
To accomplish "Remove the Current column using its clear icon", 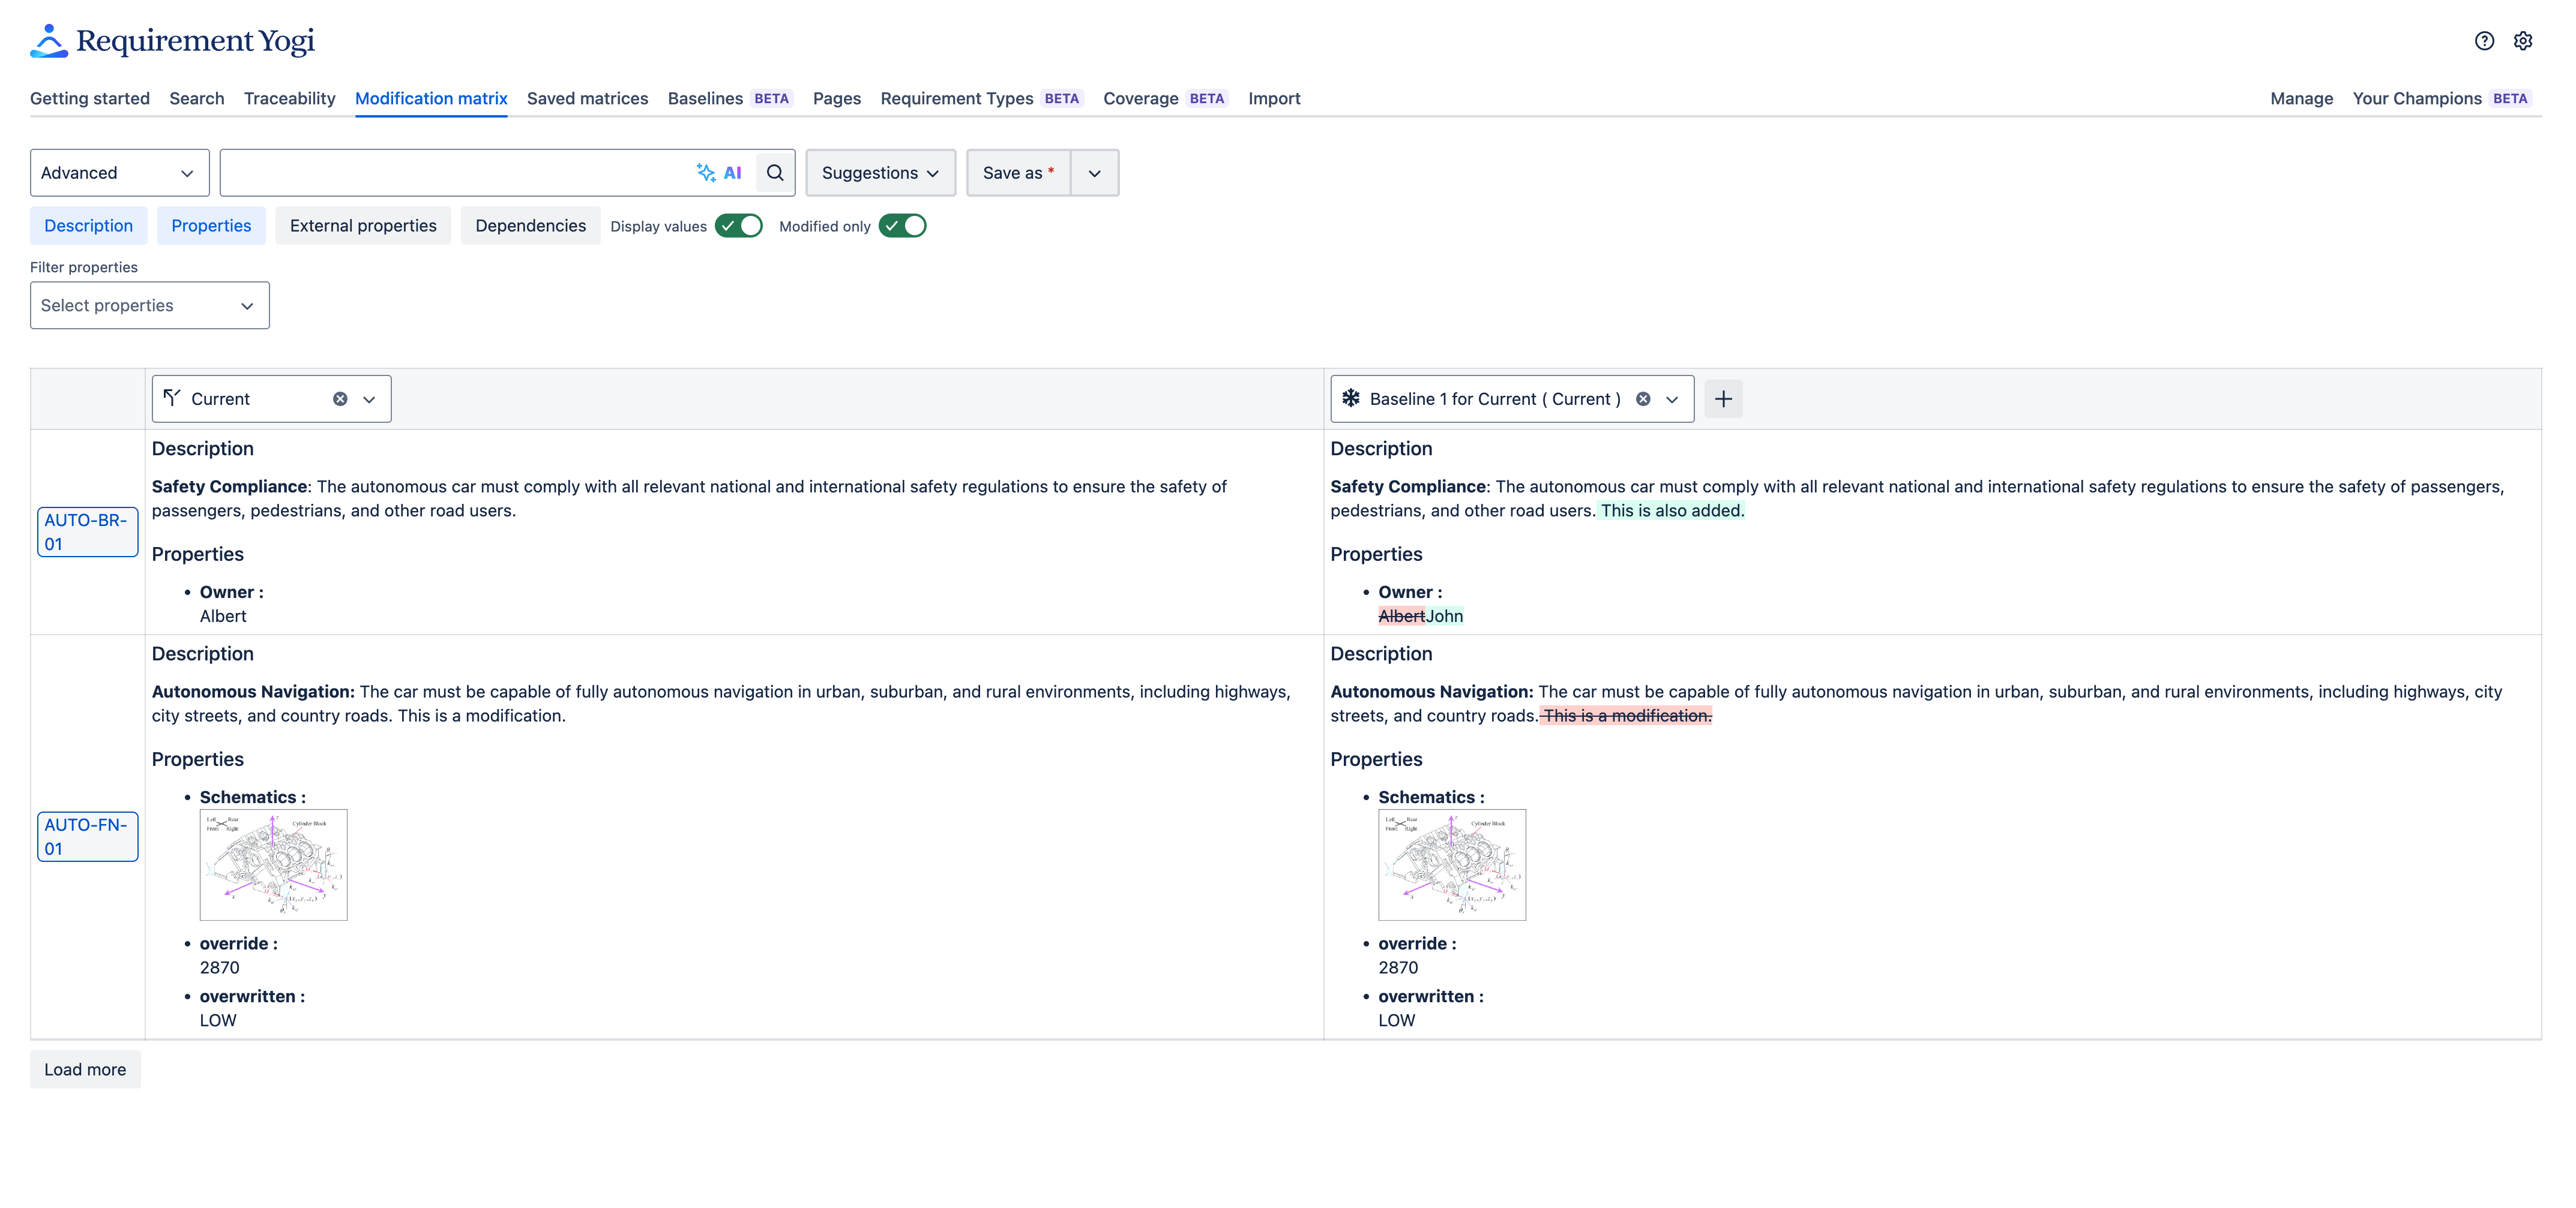I will point(340,398).
